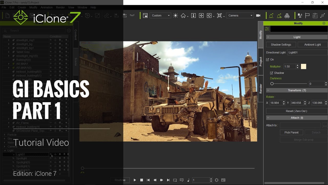Switch to the Modify side tab
Screen dimensions: 328x185
click(x=261, y=35)
